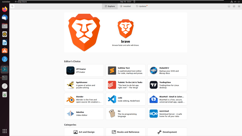Open 'A sophisticated text editor' description
This screenshot has width=242, height=136.
[130, 72]
